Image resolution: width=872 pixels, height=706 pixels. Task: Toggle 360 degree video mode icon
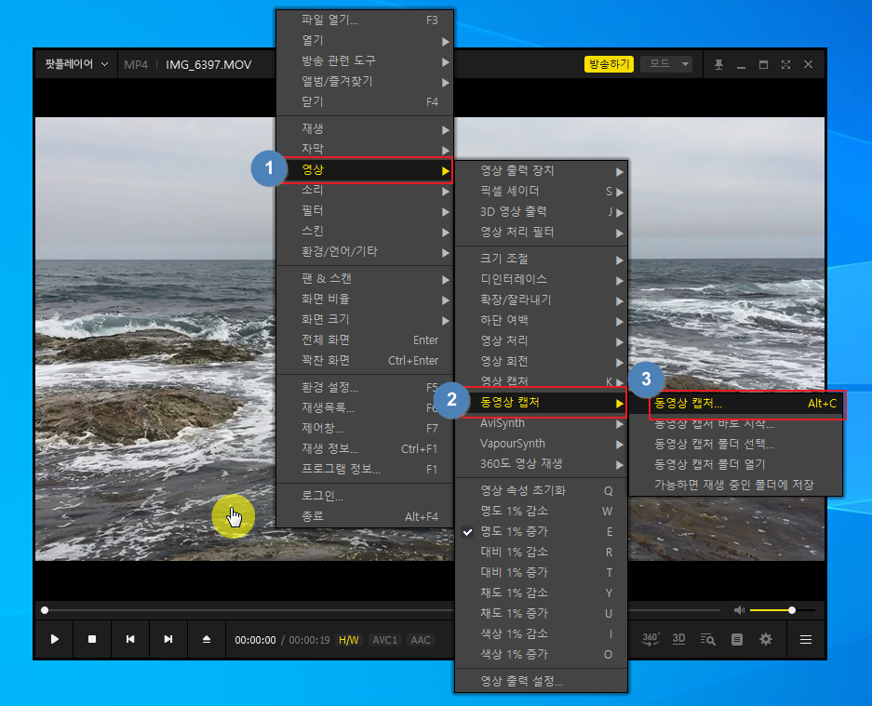click(x=651, y=639)
